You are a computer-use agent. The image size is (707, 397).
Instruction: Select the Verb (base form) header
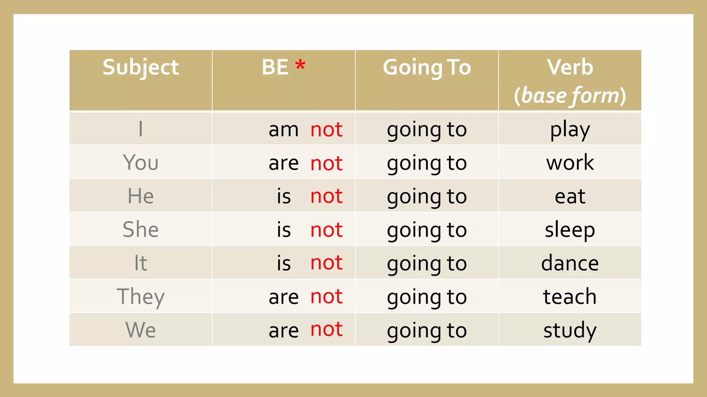(570, 80)
